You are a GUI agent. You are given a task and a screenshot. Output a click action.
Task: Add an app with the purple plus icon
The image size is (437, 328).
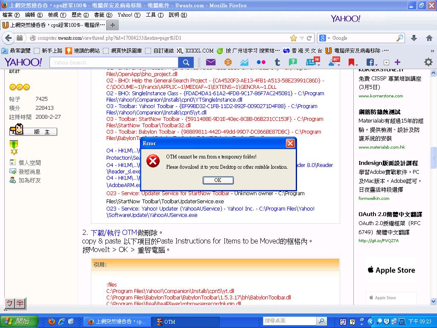pyautogui.click(x=397, y=62)
